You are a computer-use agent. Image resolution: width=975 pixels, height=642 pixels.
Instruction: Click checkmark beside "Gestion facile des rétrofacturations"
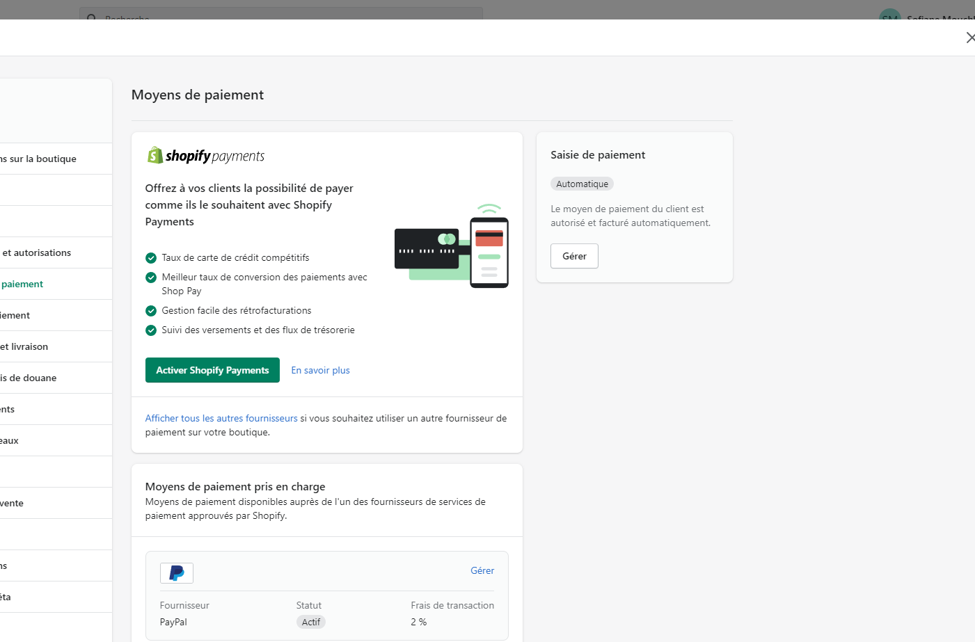pos(151,311)
